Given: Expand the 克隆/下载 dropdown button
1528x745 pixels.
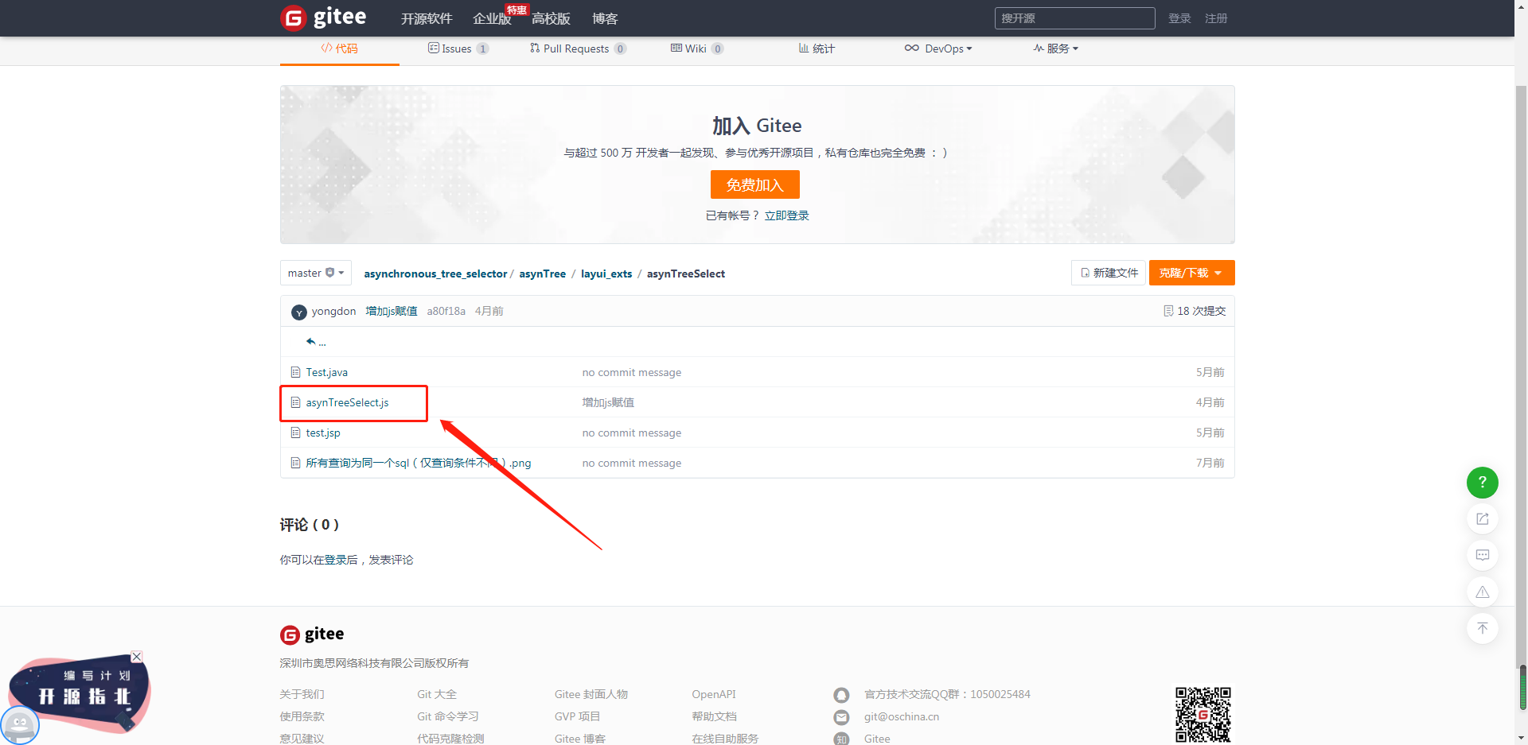Looking at the screenshot, I should coord(1191,273).
